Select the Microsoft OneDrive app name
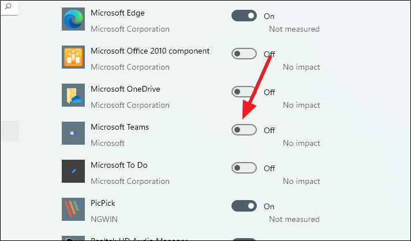The height and width of the screenshot is (241, 411). [x=125, y=89]
